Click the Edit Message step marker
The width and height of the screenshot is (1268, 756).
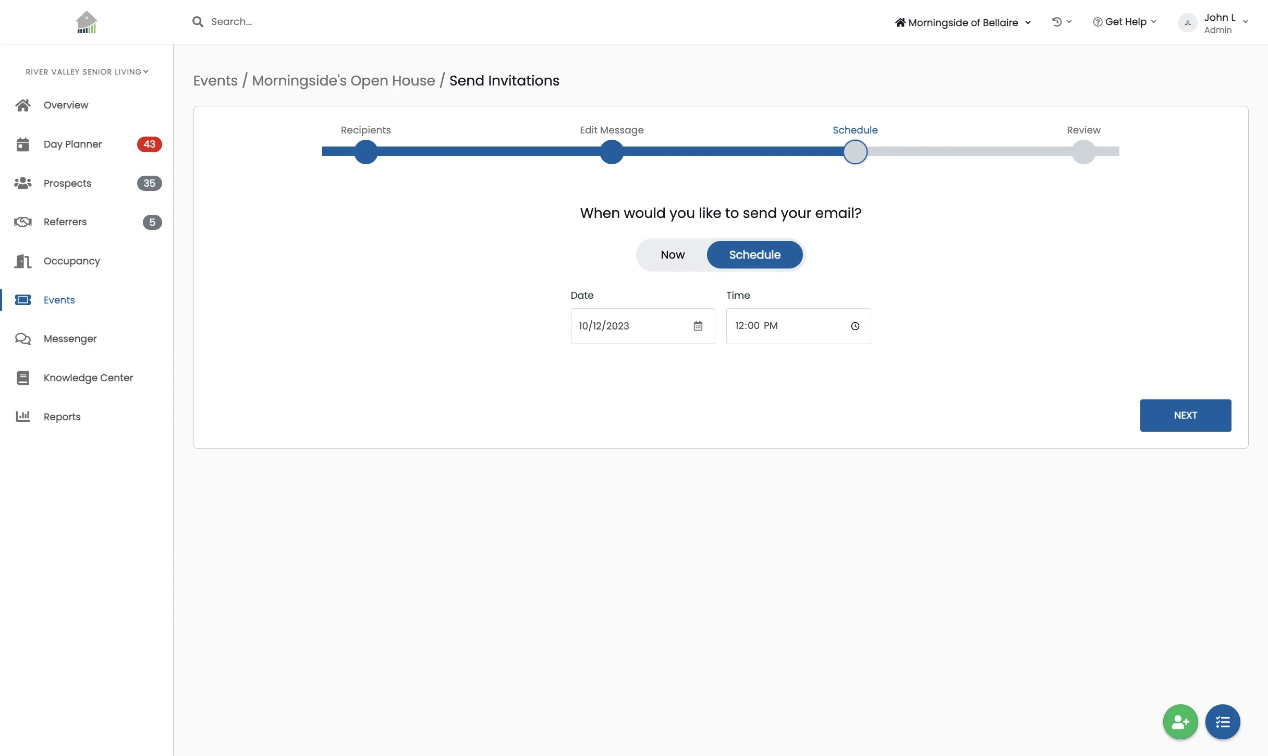pos(612,152)
